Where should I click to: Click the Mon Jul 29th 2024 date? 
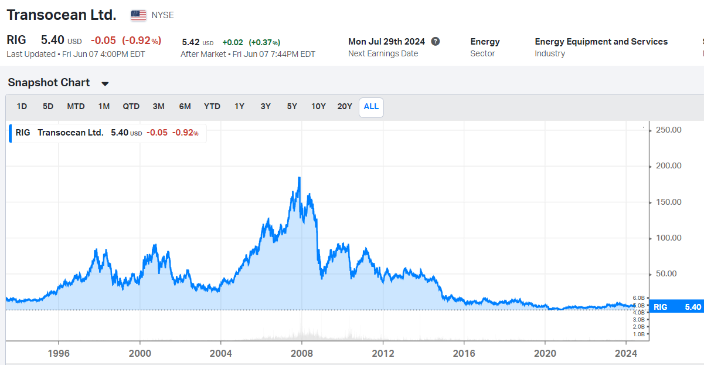tap(386, 42)
